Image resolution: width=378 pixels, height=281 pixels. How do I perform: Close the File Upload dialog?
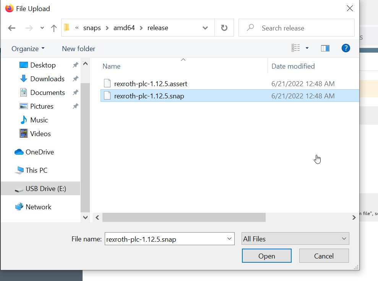click(350, 8)
